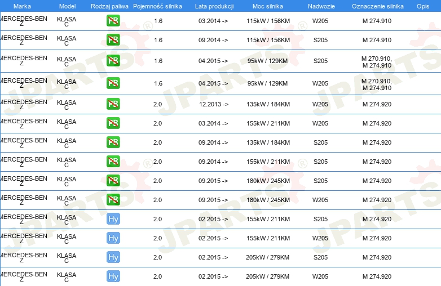This screenshot has height=286, width=441.
Task: Click the Rodzaj paliwa column header
Action: (109, 6)
